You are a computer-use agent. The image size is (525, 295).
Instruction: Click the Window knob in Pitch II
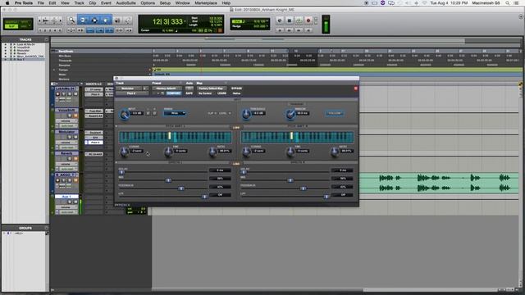coord(290,115)
